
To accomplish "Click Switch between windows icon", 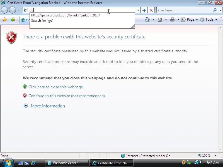I will tap(27, 163).
